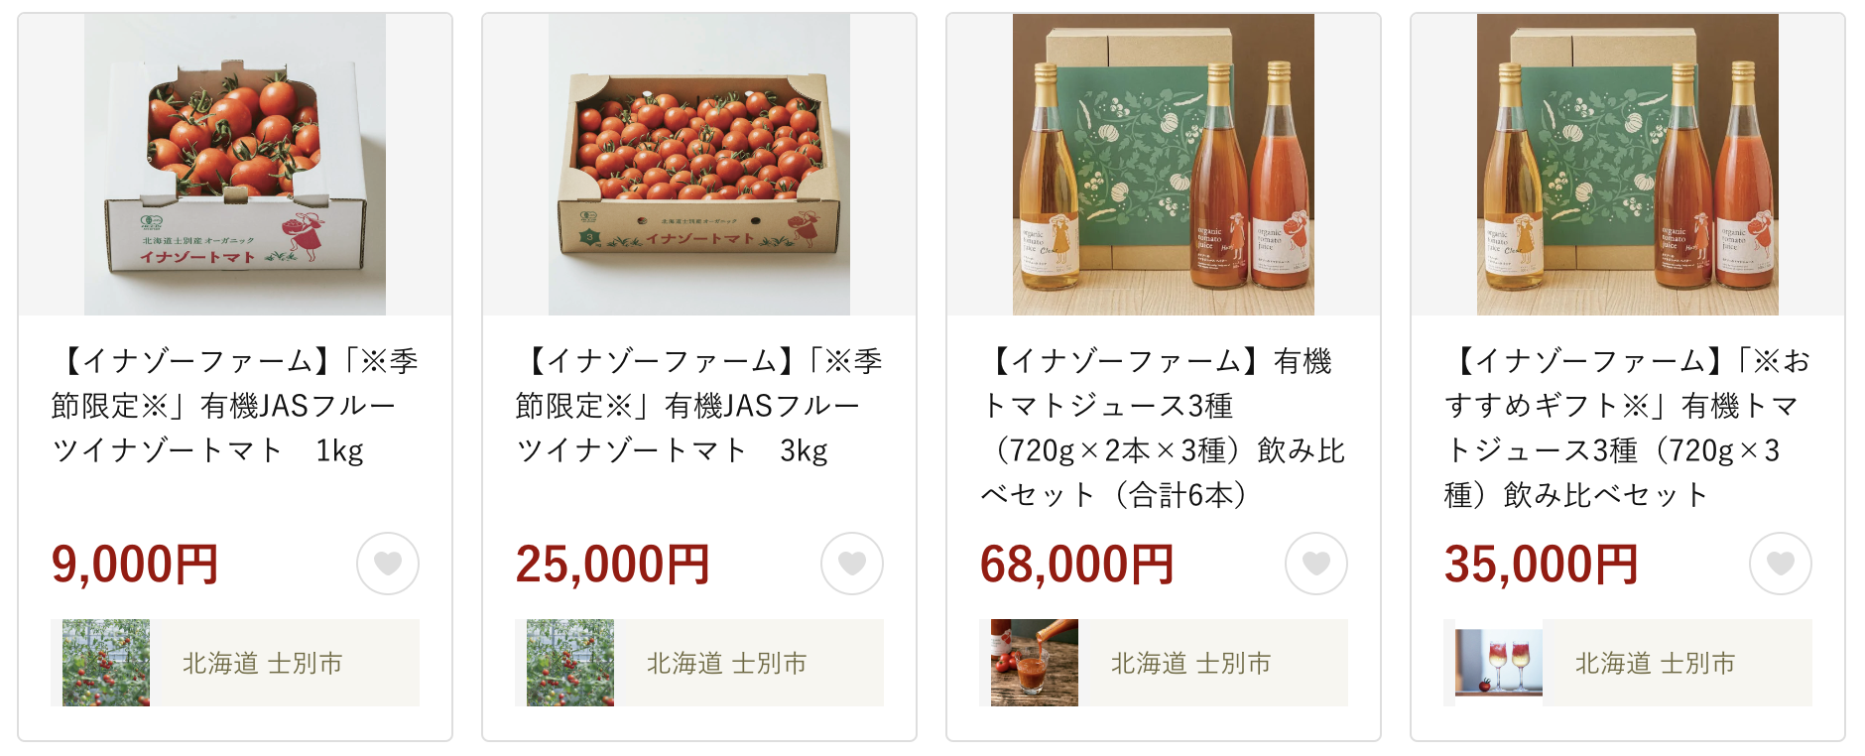The width and height of the screenshot is (1865, 756).
Task: Click the 有機JASフルーツイナゾートマト 1kg title
Action: click(235, 406)
